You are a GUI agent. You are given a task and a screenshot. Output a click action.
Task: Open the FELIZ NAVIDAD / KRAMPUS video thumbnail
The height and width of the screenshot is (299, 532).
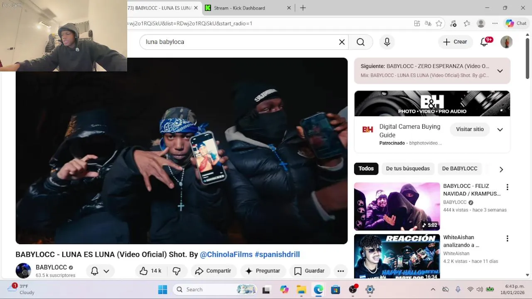(x=397, y=206)
